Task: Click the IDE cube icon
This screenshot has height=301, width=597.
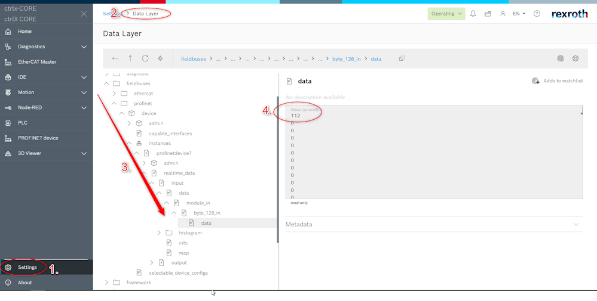Action: click(x=8, y=77)
